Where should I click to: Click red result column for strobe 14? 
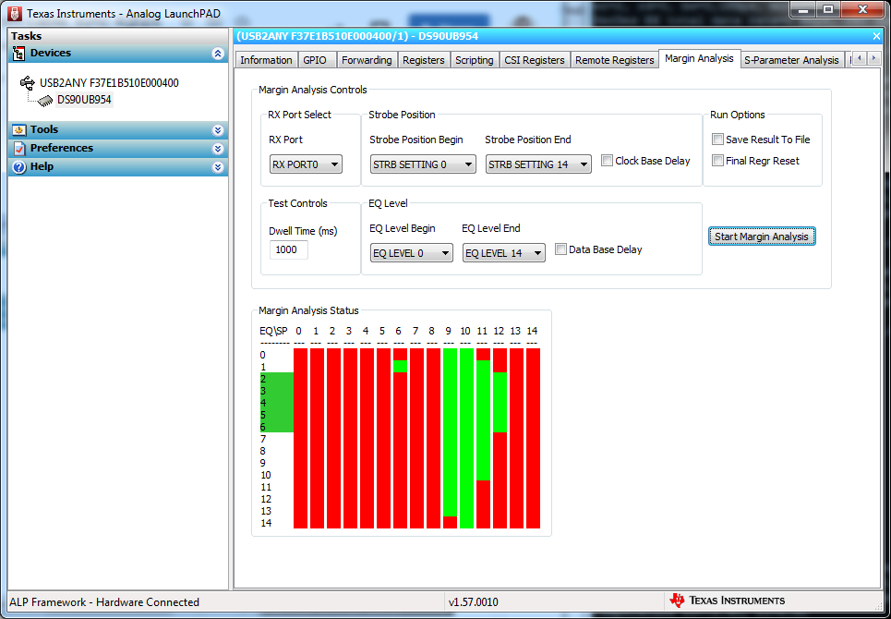click(533, 438)
